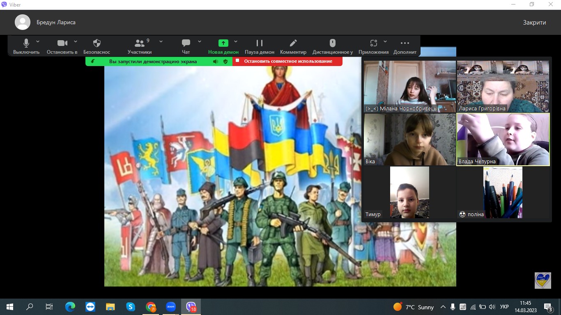This screenshot has width=561, height=315.
Task: Open the Wi-Fi network tray icon
Action: [473, 307]
